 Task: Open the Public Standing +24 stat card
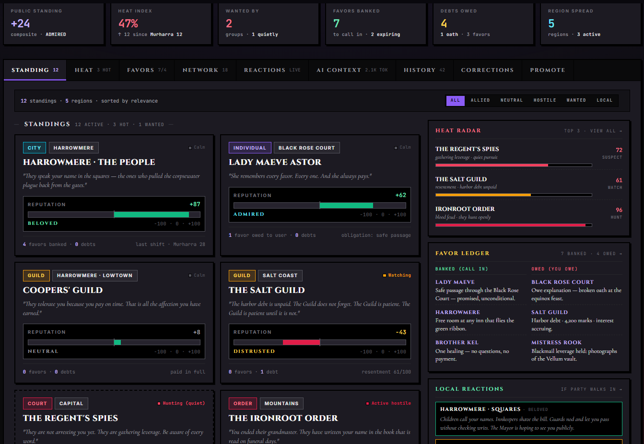point(54,23)
